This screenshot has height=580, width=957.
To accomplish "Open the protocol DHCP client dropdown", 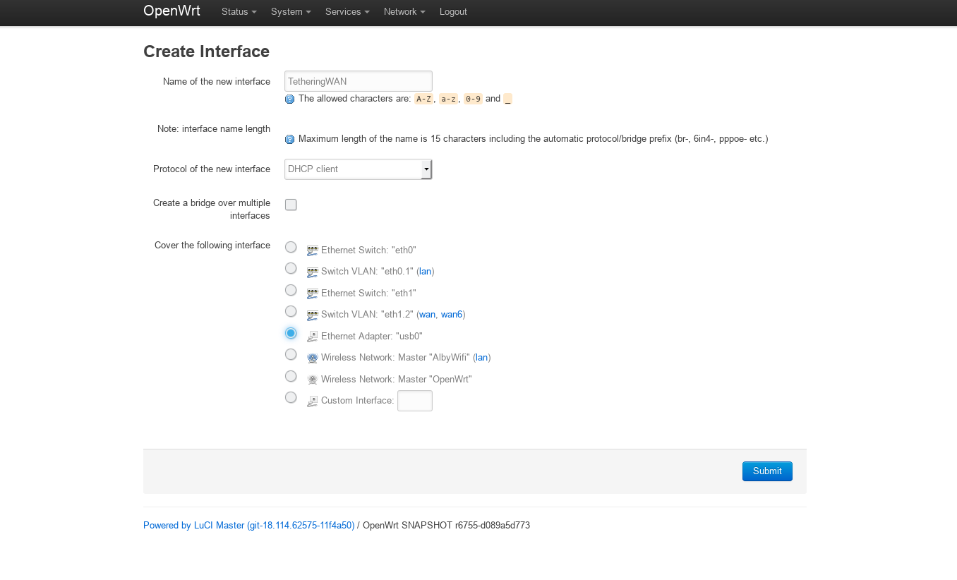I will (358, 169).
